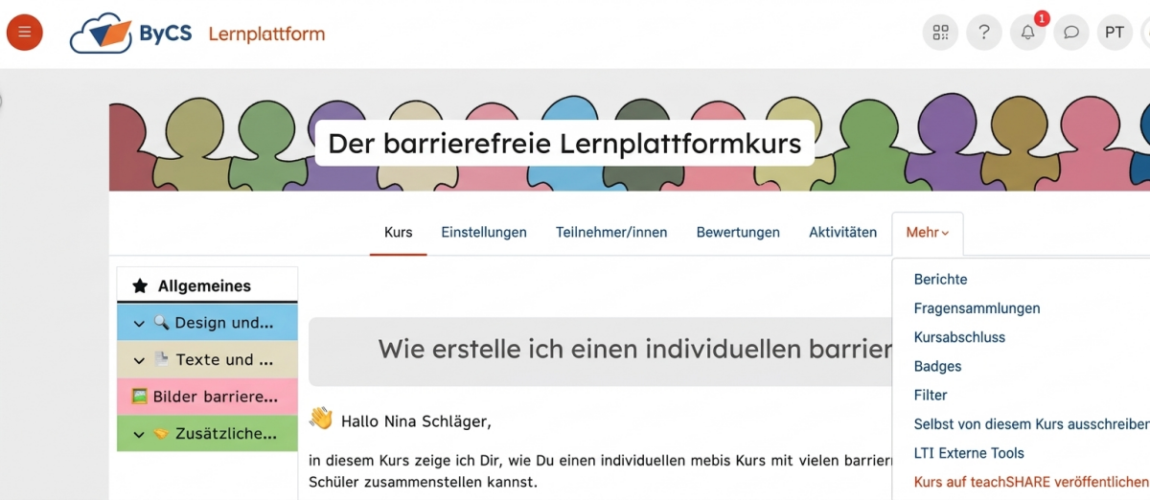
Task: Expand the Design und... section chevron
Action: pos(139,324)
